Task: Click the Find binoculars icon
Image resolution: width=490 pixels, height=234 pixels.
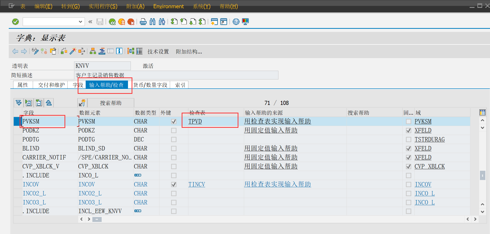Action: (152, 22)
